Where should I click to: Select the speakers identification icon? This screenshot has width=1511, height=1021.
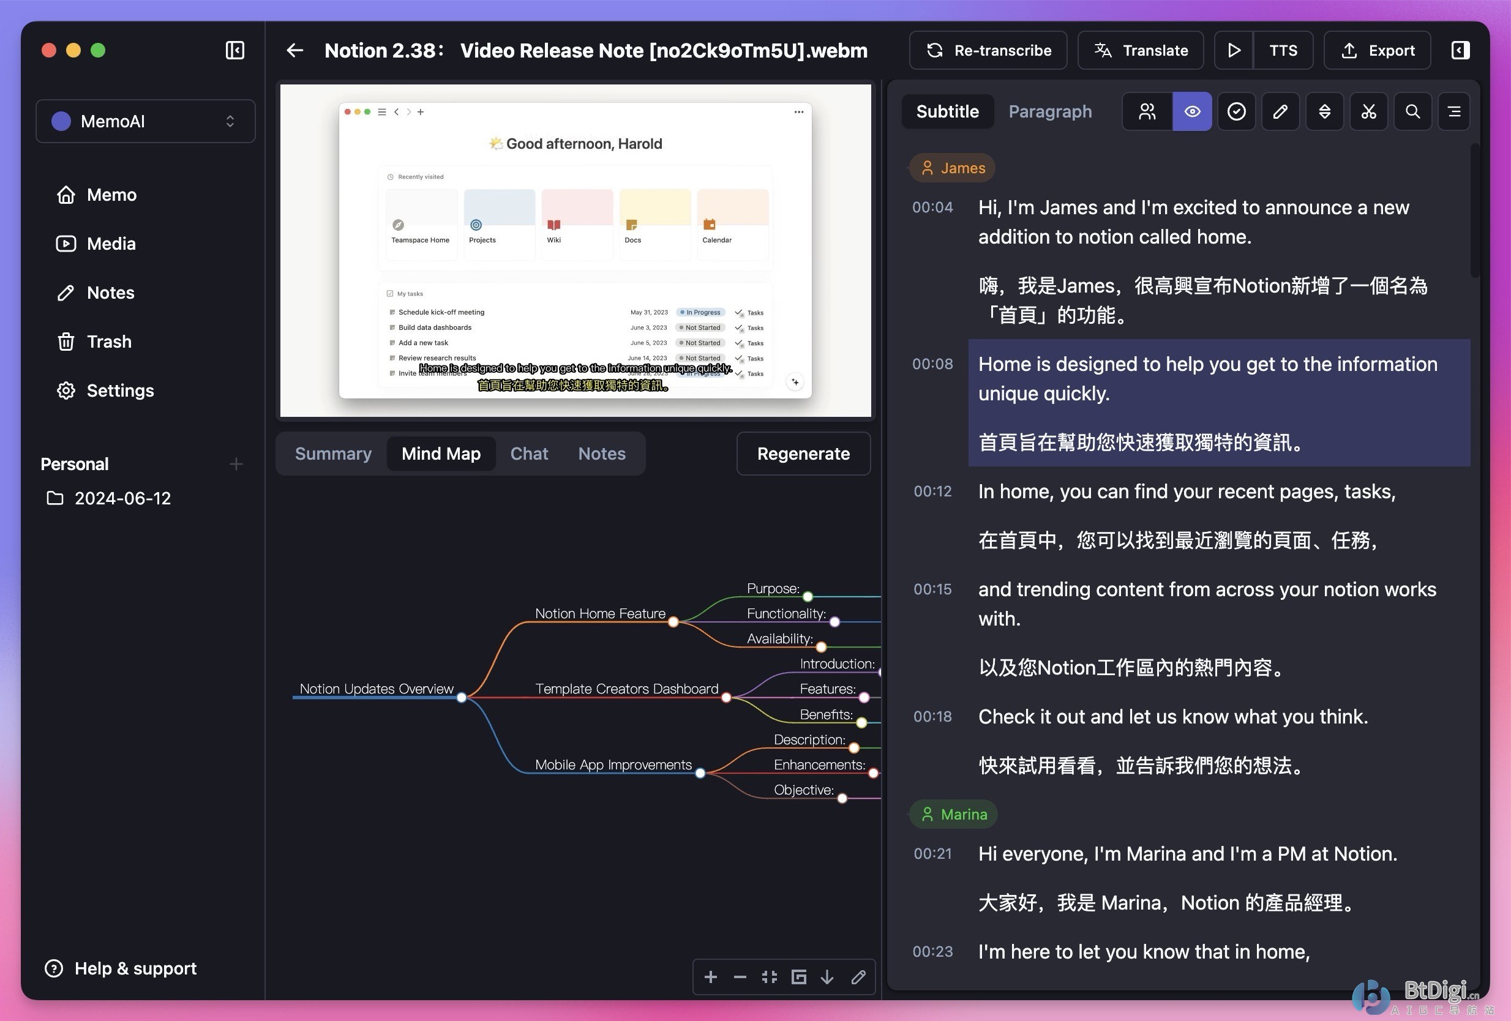(x=1146, y=111)
